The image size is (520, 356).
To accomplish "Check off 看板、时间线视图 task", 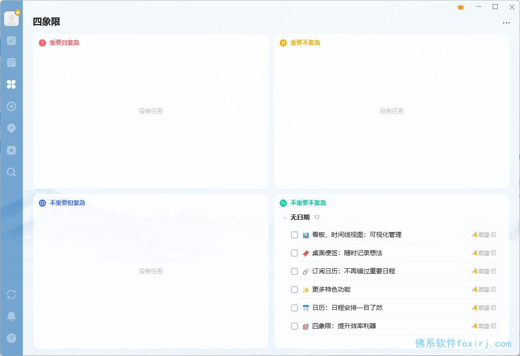I will tap(294, 235).
